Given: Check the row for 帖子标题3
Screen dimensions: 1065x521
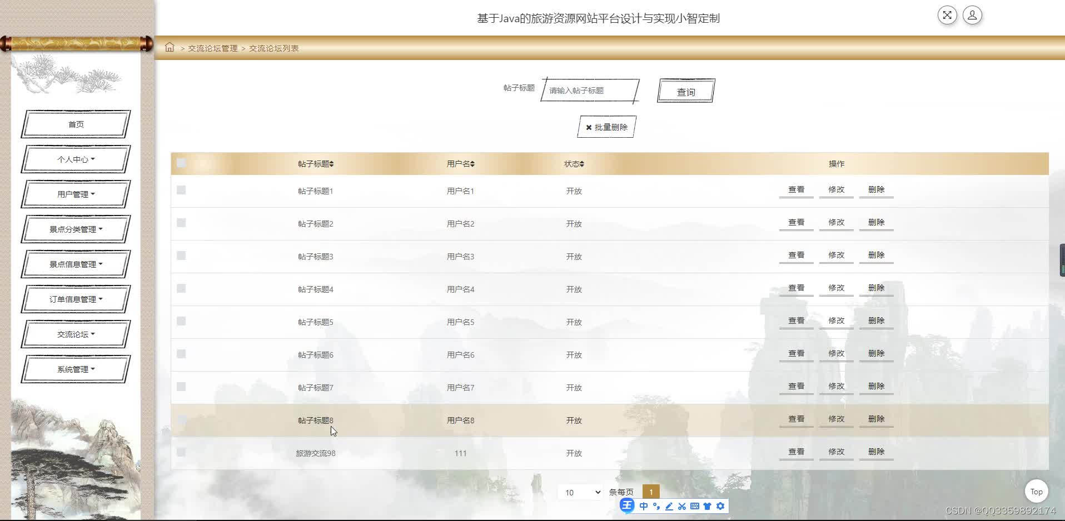Looking at the screenshot, I should (181, 256).
